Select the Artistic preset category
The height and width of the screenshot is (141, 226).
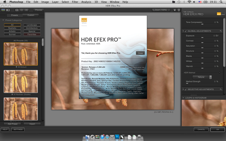(x=12, y=31)
